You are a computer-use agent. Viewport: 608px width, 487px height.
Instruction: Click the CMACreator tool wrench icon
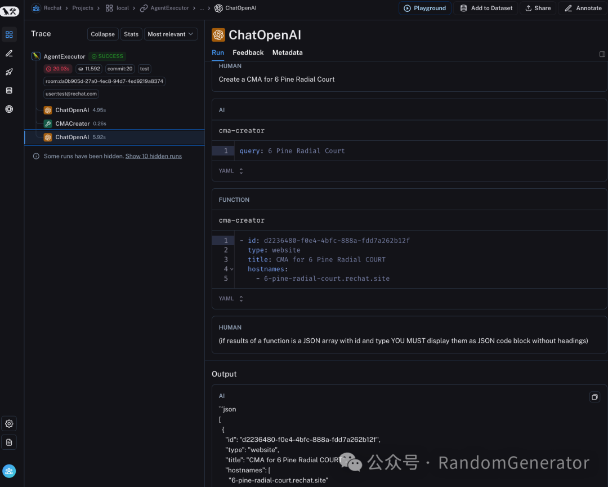pyautogui.click(x=48, y=123)
